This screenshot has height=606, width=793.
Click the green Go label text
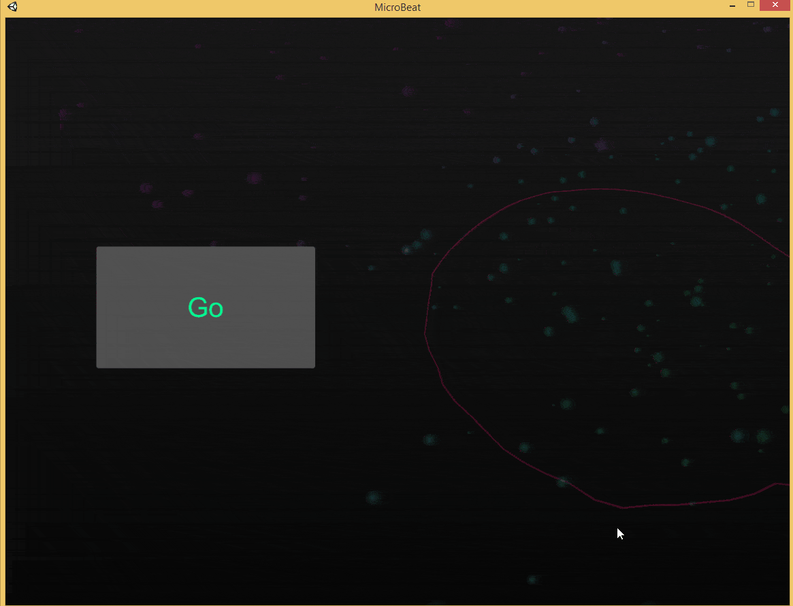click(x=206, y=307)
